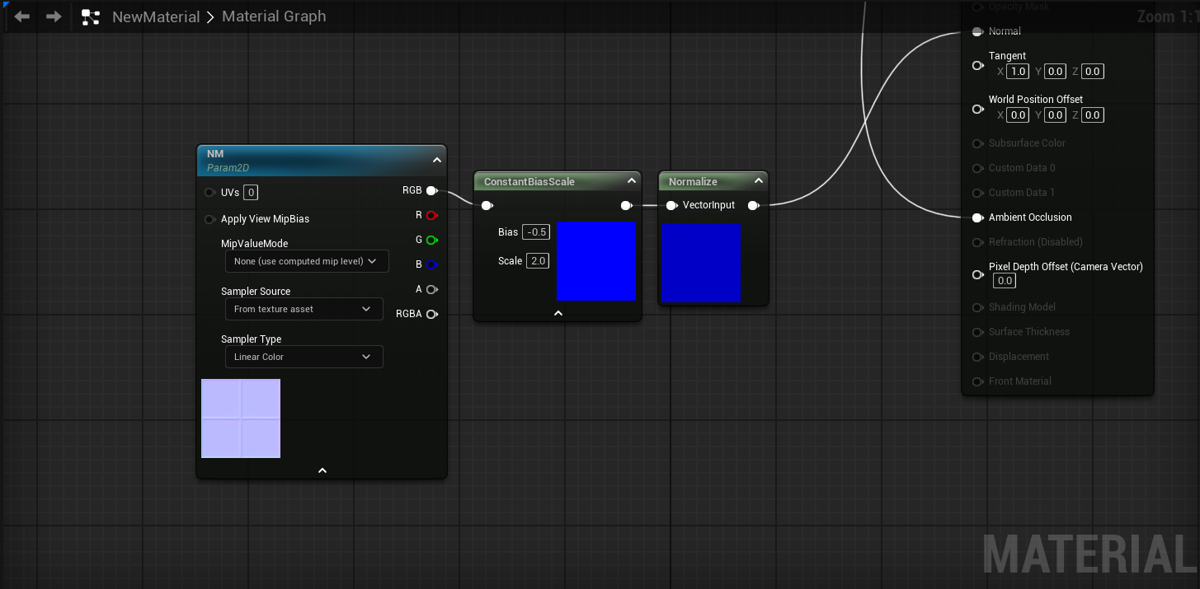Screen dimensions: 1200x589
Task: Open the Sampler Type dropdown
Action: (304, 357)
